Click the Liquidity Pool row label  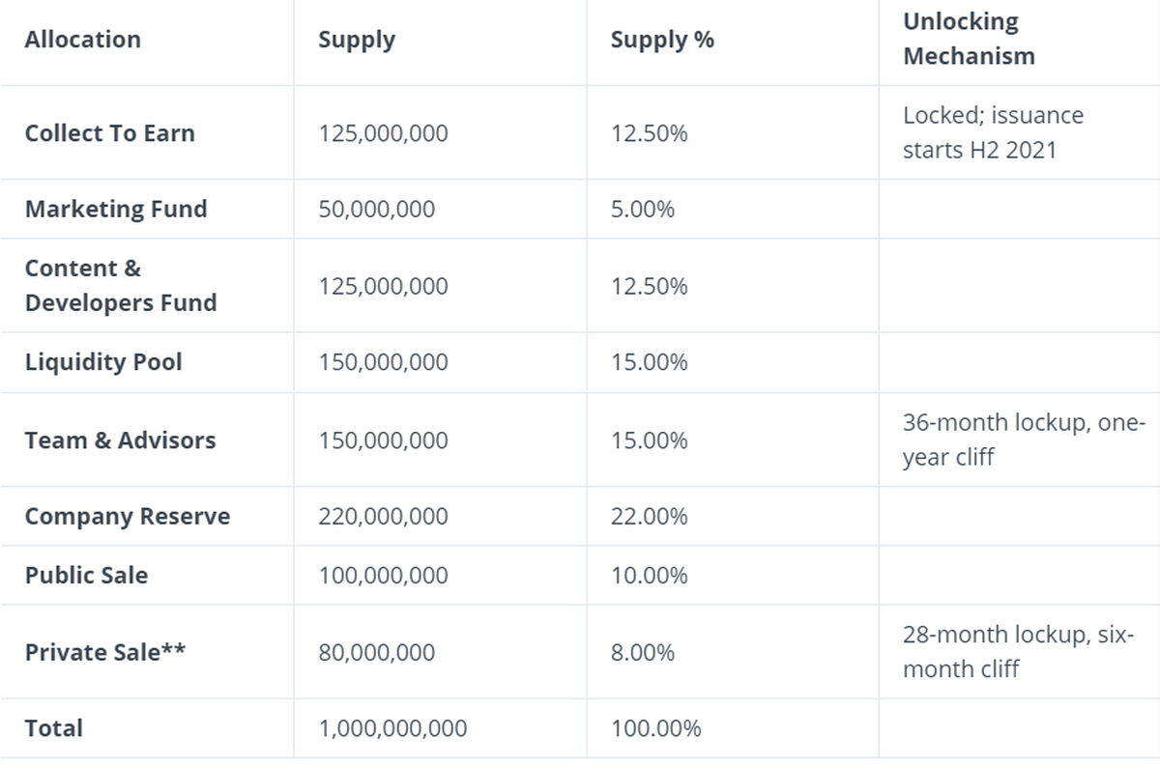tap(103, 362)
